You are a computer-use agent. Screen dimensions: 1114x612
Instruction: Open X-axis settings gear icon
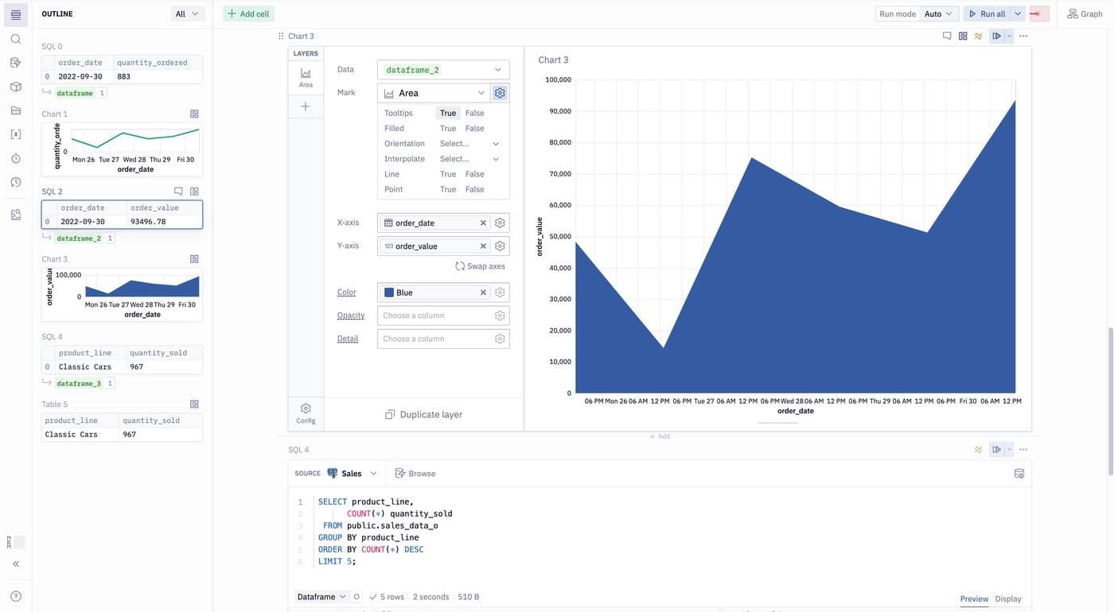click(500, 223)
